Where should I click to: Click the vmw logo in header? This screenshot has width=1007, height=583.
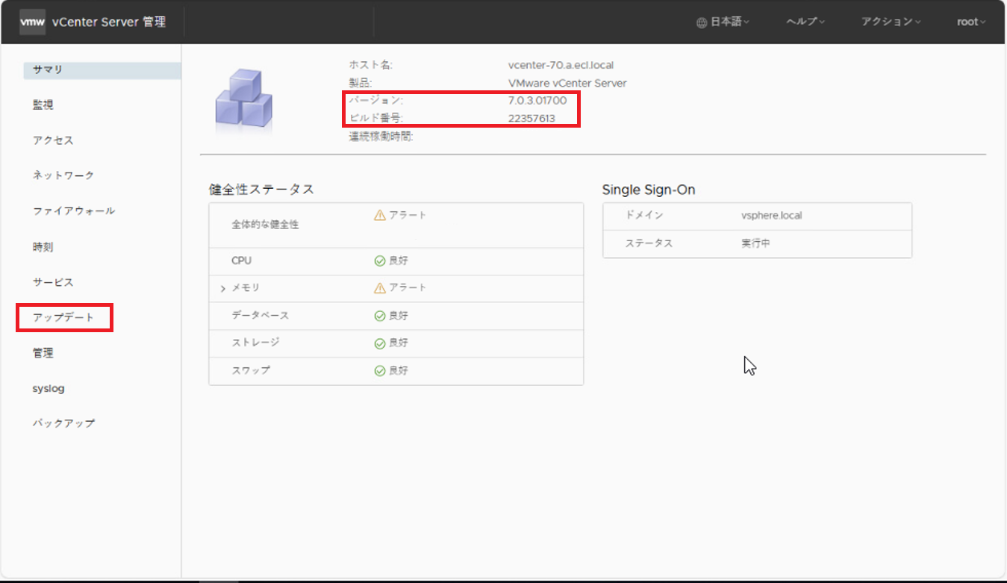(x=33, y=22)
